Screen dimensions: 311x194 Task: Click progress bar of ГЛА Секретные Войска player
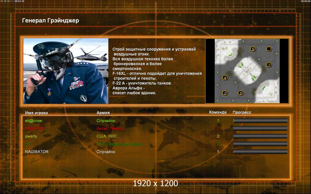tap(260, 144)
